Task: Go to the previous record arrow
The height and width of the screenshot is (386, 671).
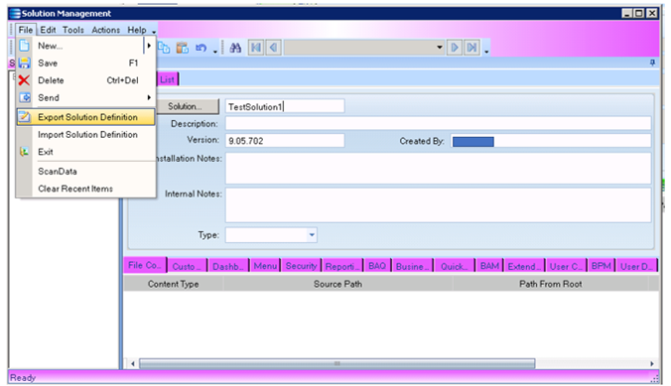Action: pos(273,47)
